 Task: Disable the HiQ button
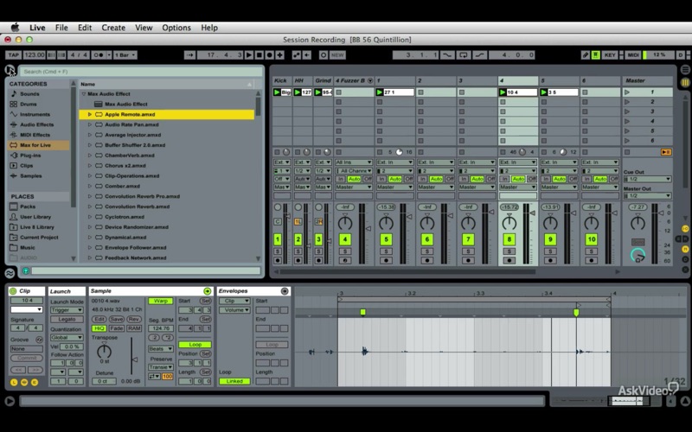click(99, 328)
